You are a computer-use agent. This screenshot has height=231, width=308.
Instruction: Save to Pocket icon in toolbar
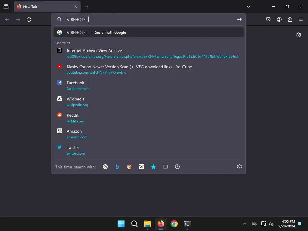(x=268, y=19)
